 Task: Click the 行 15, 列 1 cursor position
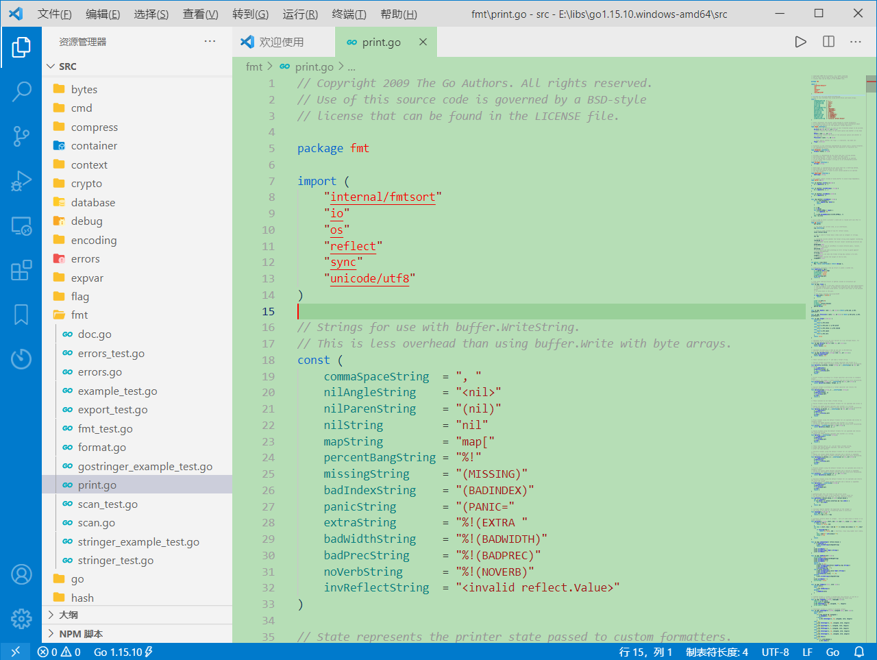pyautogui.click(x=645, y=652)
